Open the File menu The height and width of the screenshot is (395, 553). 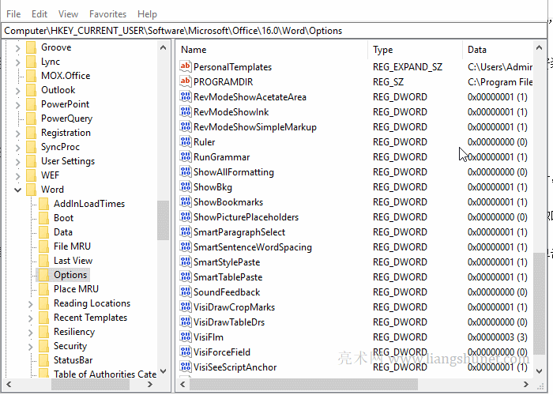tap(13, 14)
